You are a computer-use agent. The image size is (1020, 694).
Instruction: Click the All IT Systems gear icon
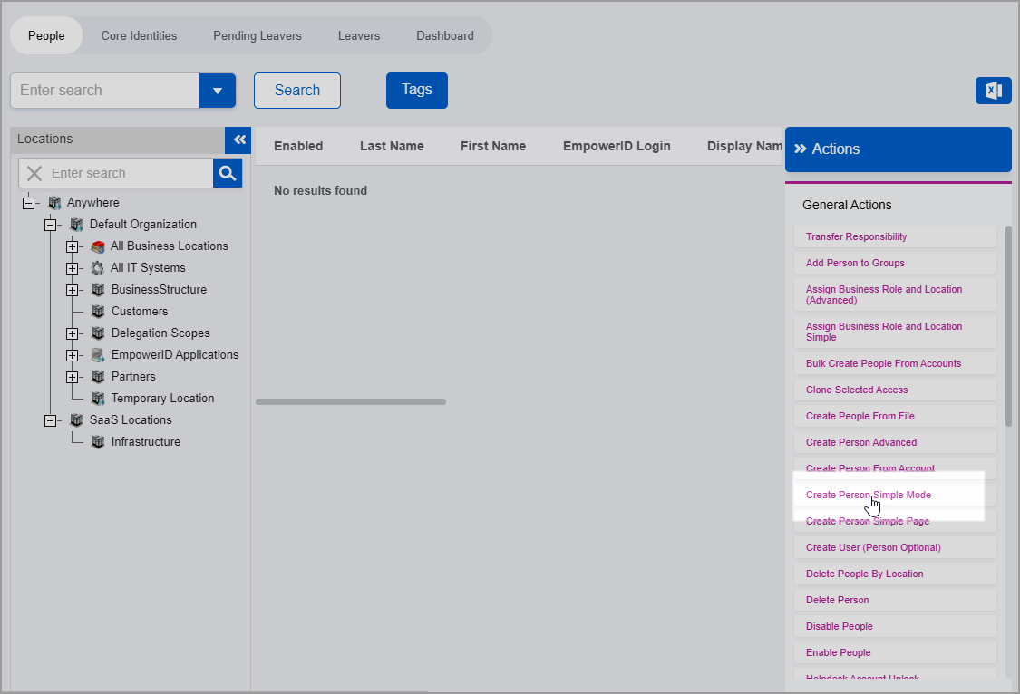point(98,268)
